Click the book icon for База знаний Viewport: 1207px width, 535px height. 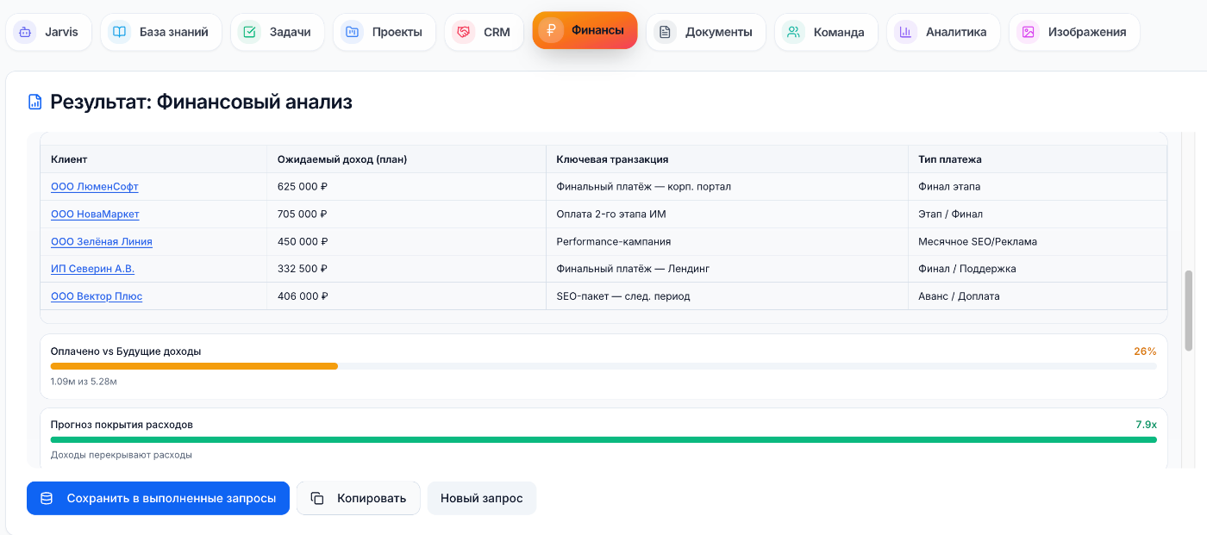click(120, 32)
